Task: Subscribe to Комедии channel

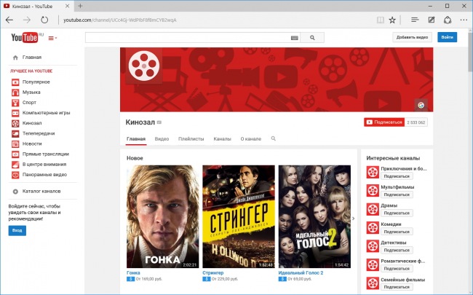Action: pyautogui.click(x=397, y=232)
